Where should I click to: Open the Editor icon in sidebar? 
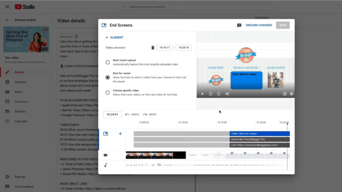tap(8, 92)
